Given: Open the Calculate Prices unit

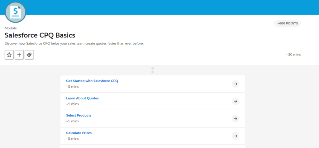Looking at the screenshot, I should (x=79, y=133).
